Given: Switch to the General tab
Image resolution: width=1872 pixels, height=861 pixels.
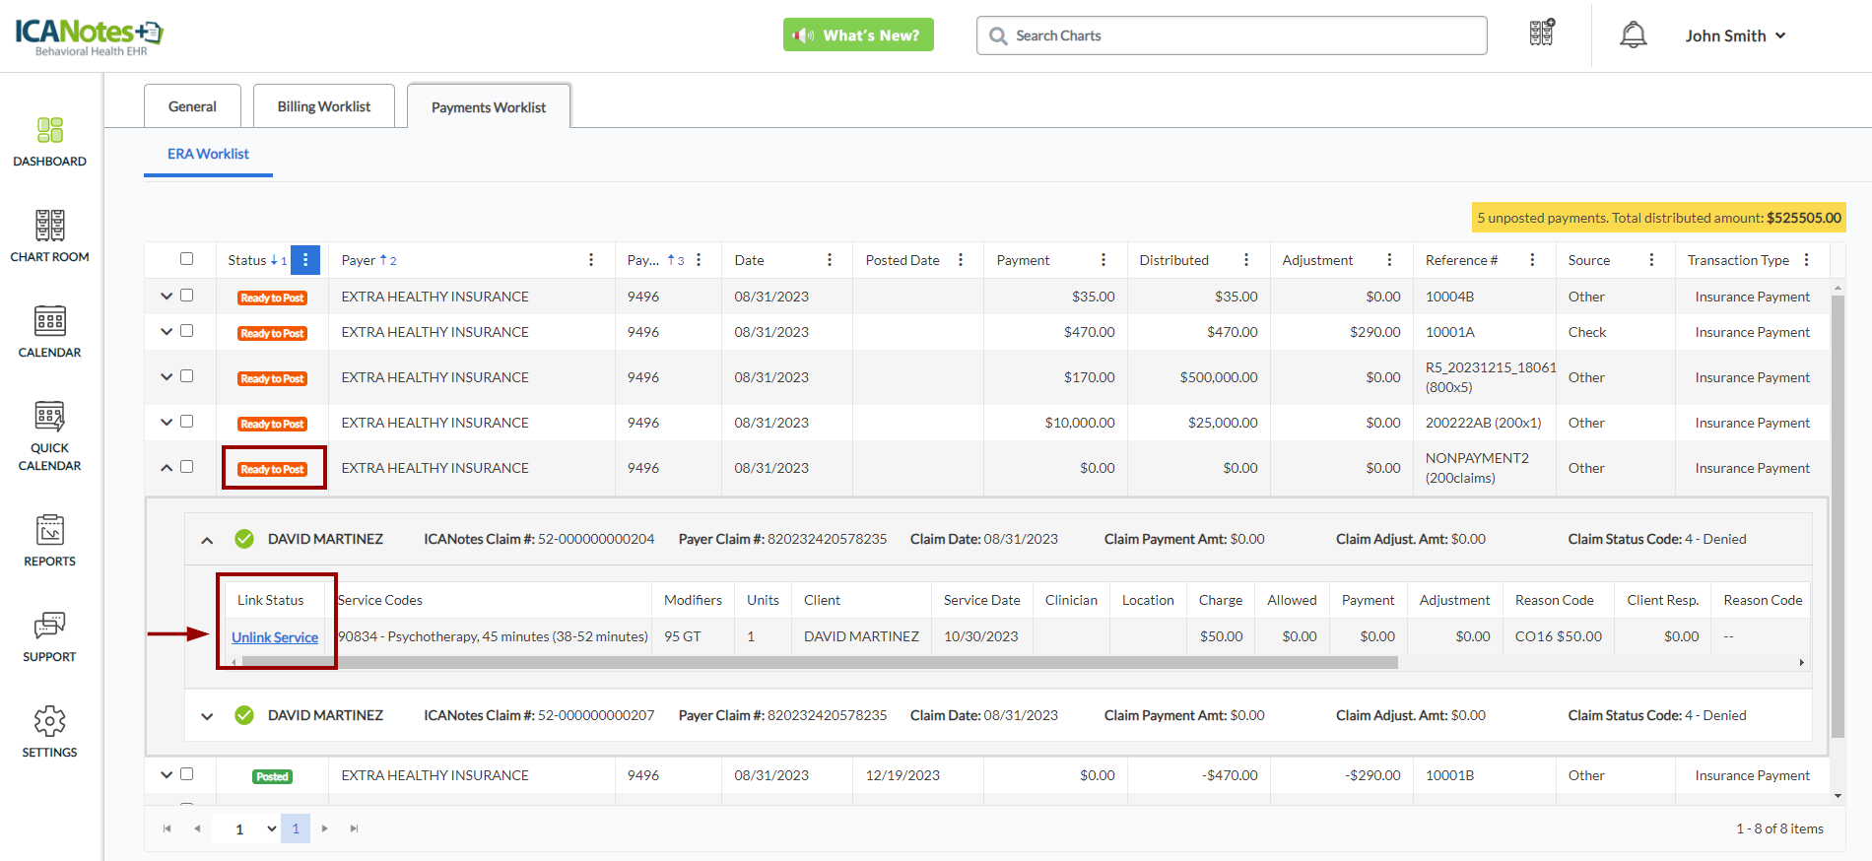Looking at the screenshot, I should pyautogui.click(x=192, y=106).
